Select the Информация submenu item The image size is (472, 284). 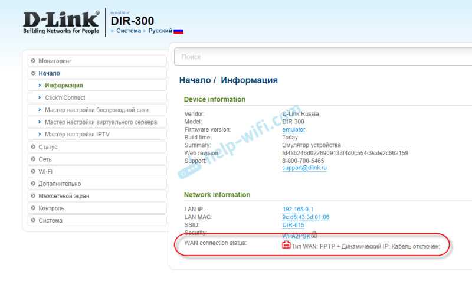[97, 85]
